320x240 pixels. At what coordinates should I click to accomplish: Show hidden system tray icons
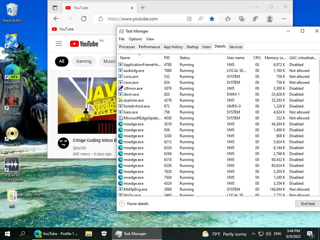tap(253, 234)
